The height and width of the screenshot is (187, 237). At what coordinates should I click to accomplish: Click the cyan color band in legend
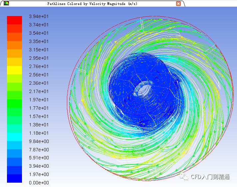tap(15, 137)
